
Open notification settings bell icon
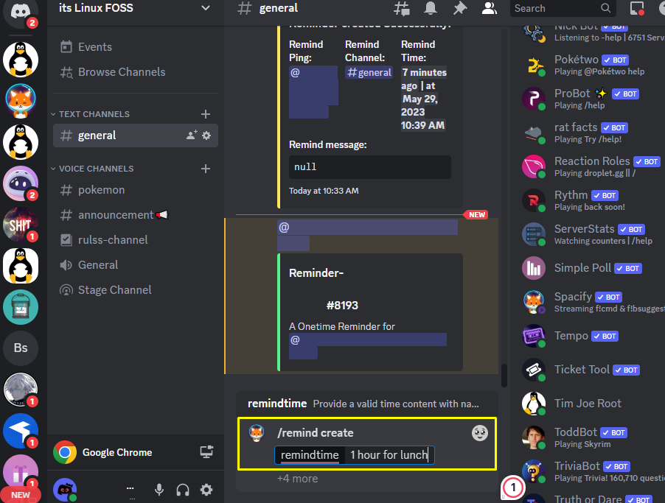[x=431, y=9]
